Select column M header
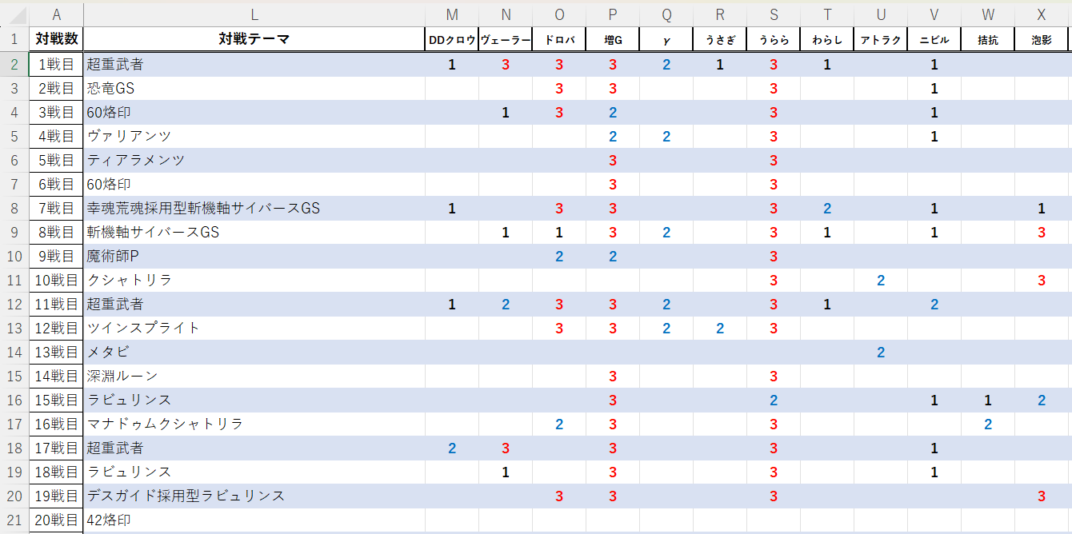Screen dimensions: 1072x534 pos(451,14)
